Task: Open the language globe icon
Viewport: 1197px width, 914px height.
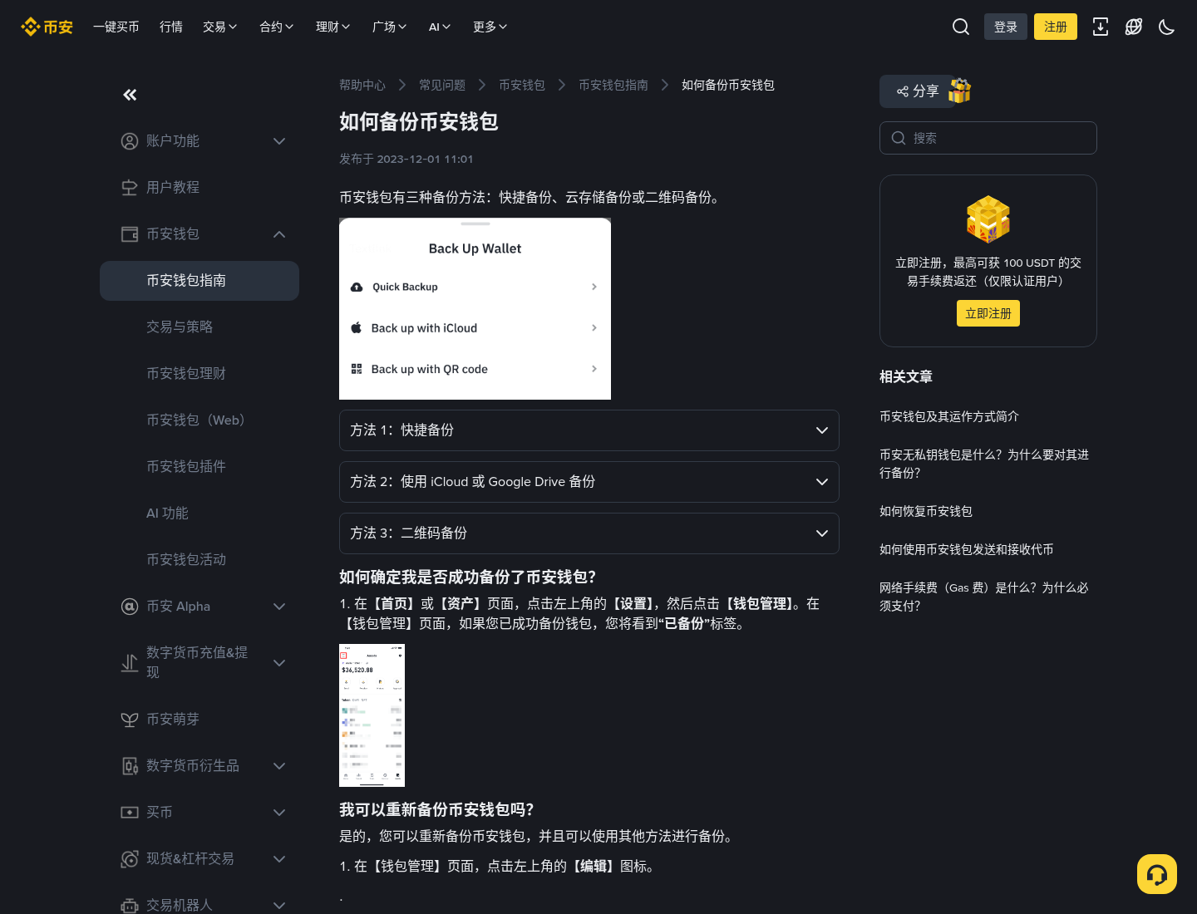Action: tap(1134, 27)
